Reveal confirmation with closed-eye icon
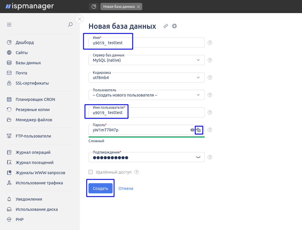The image size is (302, 230). [198, 157]
